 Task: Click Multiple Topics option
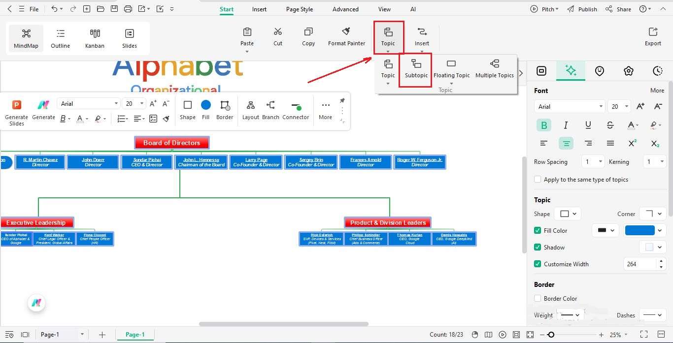[x=495, y=69]
